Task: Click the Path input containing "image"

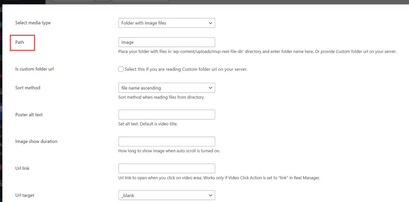Action: point(166,42)
